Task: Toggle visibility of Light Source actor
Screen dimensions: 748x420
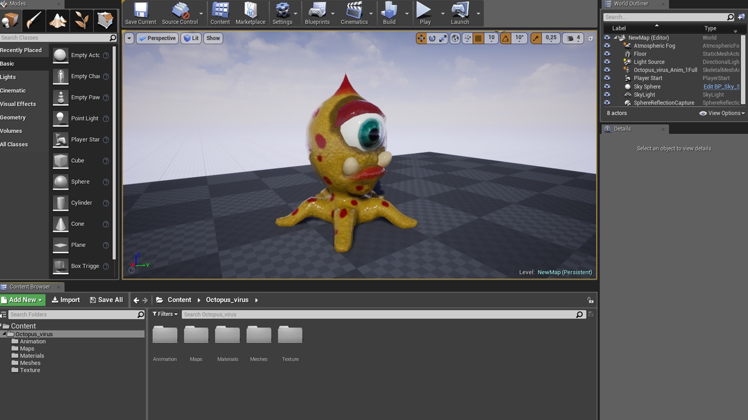Action: coord(607,62)
